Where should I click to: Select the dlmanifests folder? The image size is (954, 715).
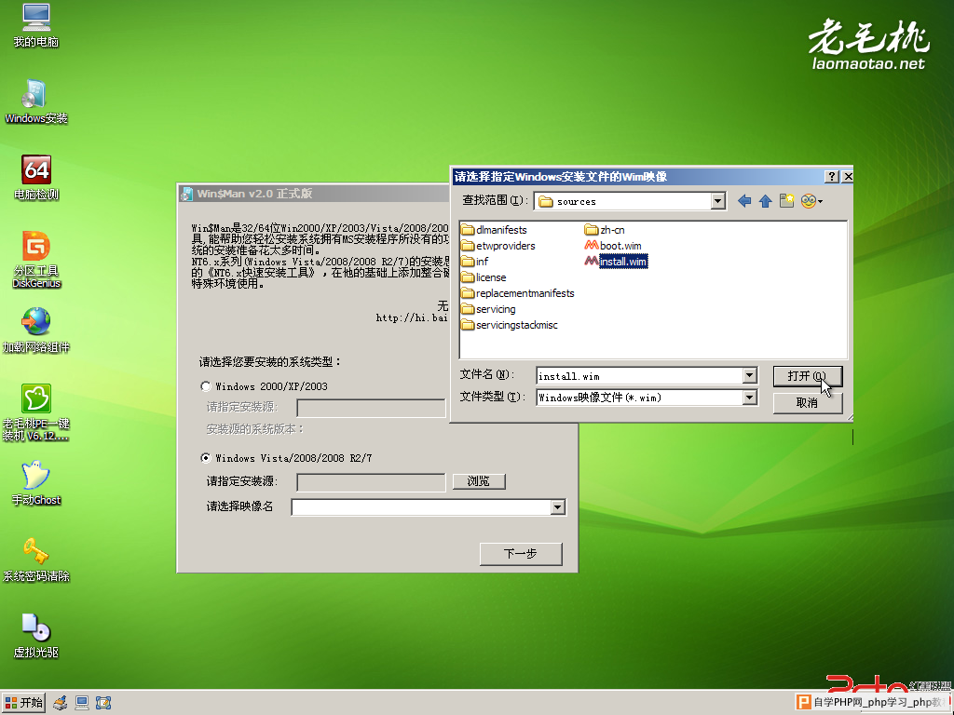tap(494, 230)
